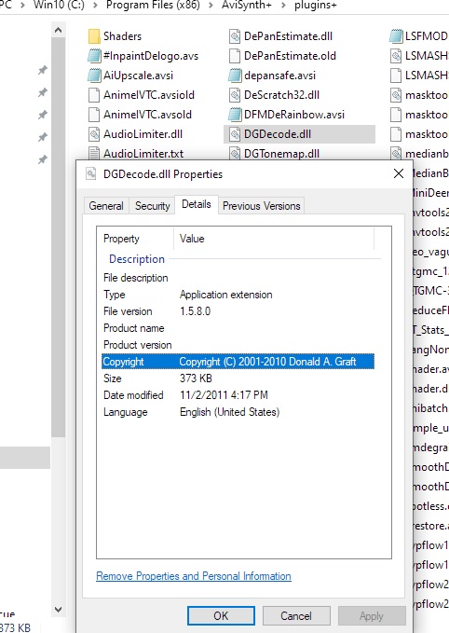Click Remove Properties and Personal Information link
449x633 pixels.
pos(194,576)
